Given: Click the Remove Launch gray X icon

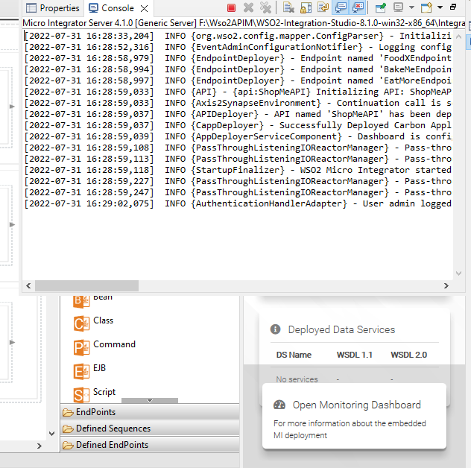Looking at the screenshot, I should [248, 7].
